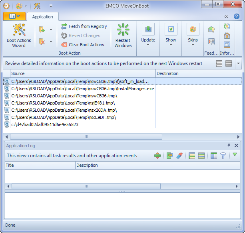Select the nswCB36.tmp folder row

click(x=122, y=96)
